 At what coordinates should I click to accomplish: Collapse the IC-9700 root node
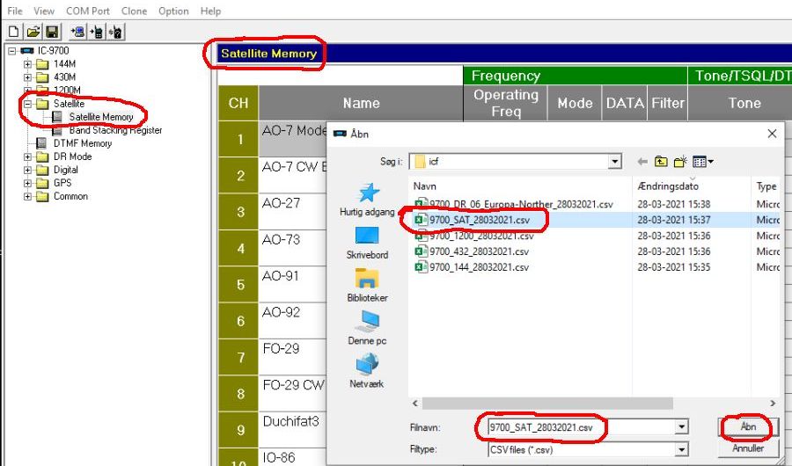[x=12, y=51]
